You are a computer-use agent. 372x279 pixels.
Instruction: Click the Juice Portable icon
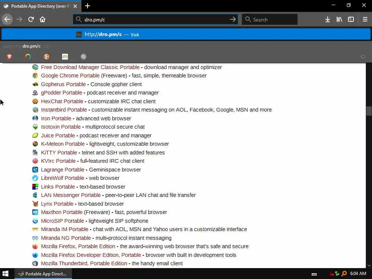coord(35,136)
